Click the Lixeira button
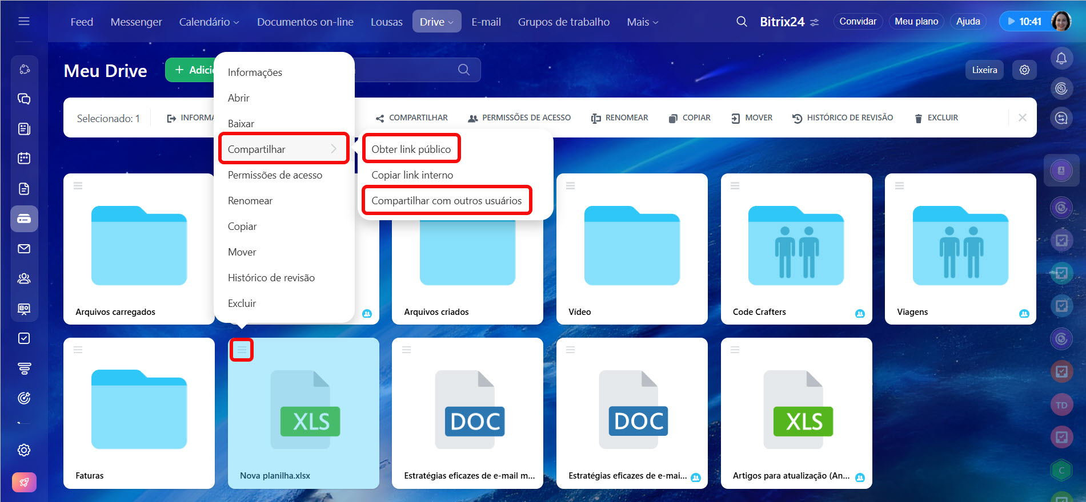The width and height of the screenshot is (1086, 502). 984,70
